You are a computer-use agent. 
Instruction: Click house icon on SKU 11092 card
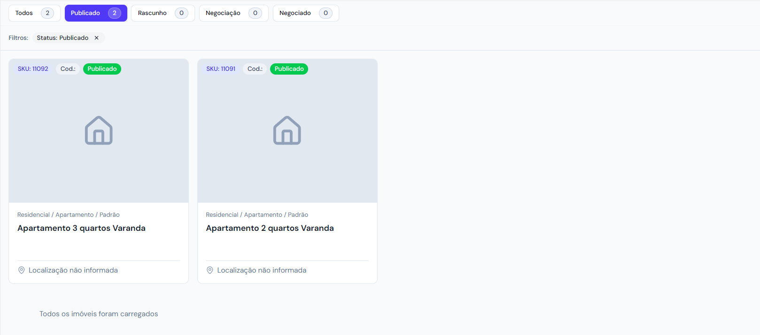(x=99, y=130)
